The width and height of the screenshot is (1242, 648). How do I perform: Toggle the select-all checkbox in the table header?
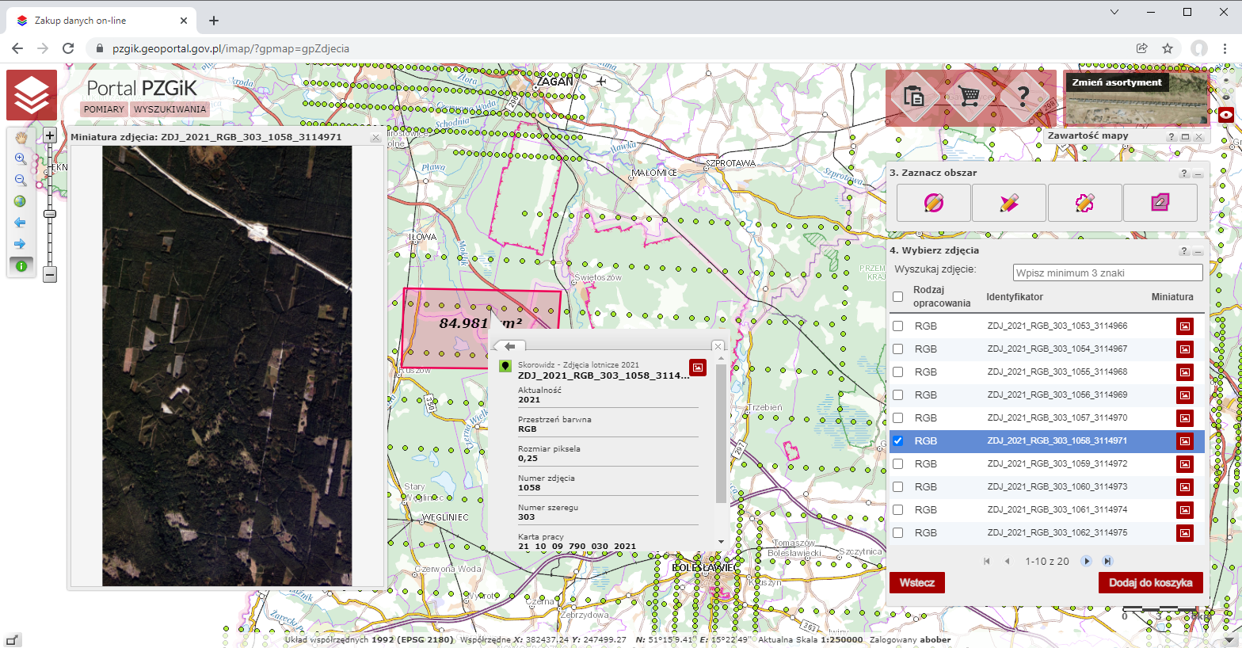pos(897,297)
